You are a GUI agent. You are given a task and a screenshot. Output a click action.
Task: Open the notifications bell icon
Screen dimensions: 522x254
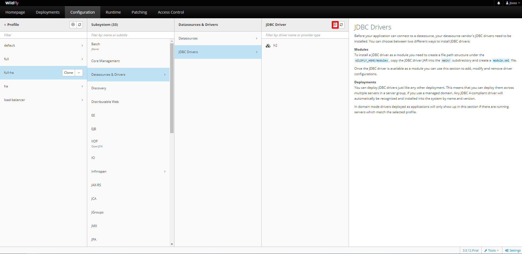499,3
